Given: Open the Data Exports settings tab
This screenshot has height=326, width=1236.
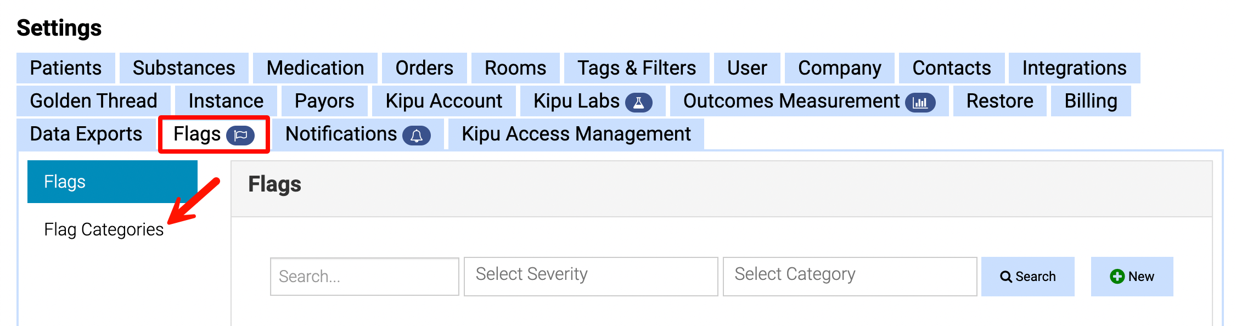Looking at the screenshot, I should [x=86, y=134].
